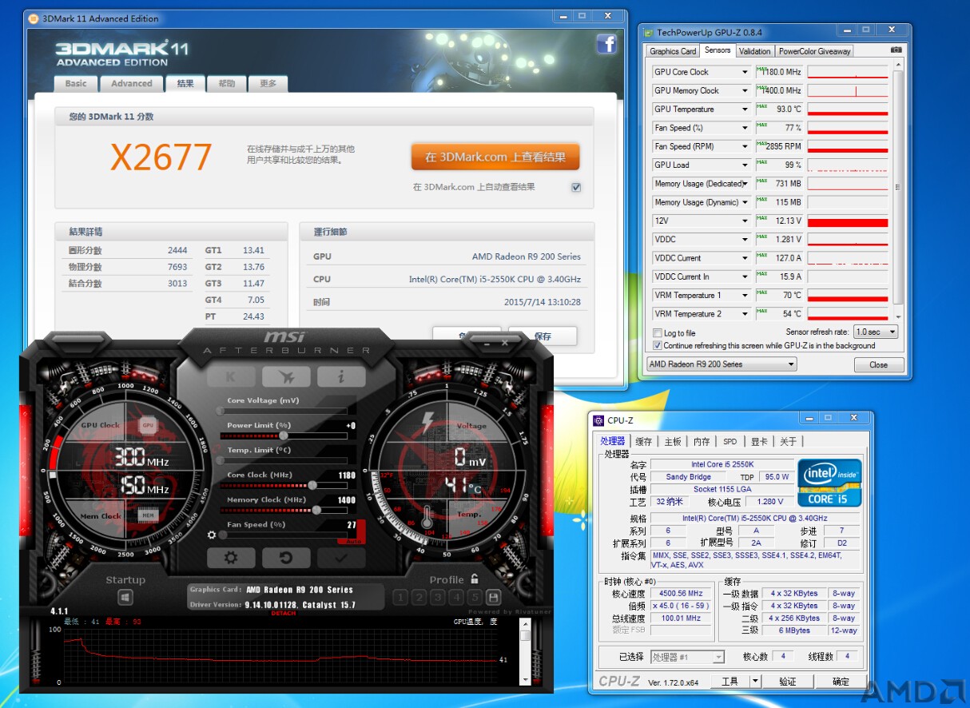Image resolution: width=970 pixels, height=708 pixels.
Task: Select profile slot 3 in Afterburner
Action: click(438, 597)
